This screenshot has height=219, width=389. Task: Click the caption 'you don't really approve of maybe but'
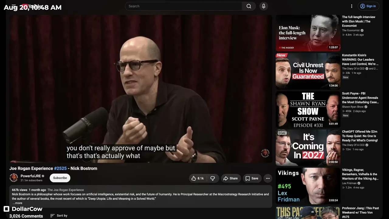[121, 148]
